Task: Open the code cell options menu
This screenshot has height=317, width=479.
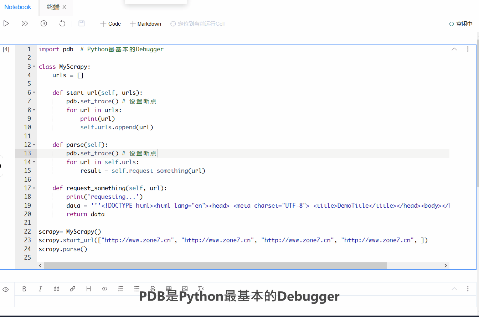Action: coord(467,49)
